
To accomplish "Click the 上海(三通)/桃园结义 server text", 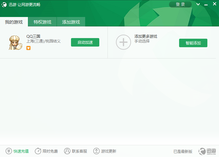I will (x=43, y=41).
